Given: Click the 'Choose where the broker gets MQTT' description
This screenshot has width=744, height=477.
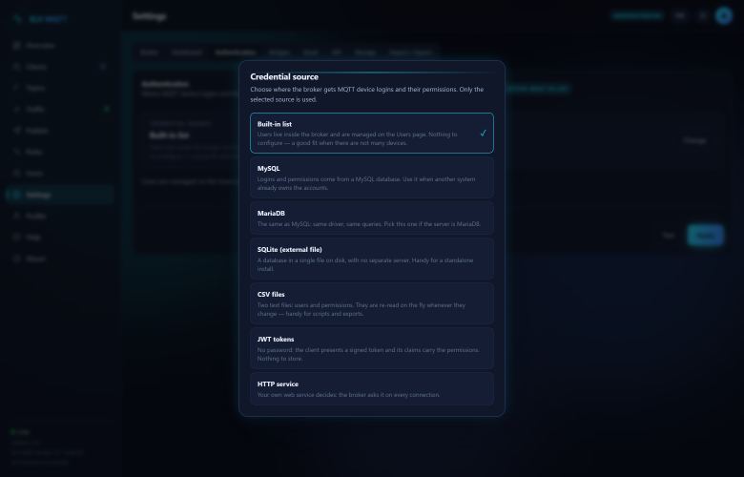Looking at the screenshot, I should tap(367, 94).
